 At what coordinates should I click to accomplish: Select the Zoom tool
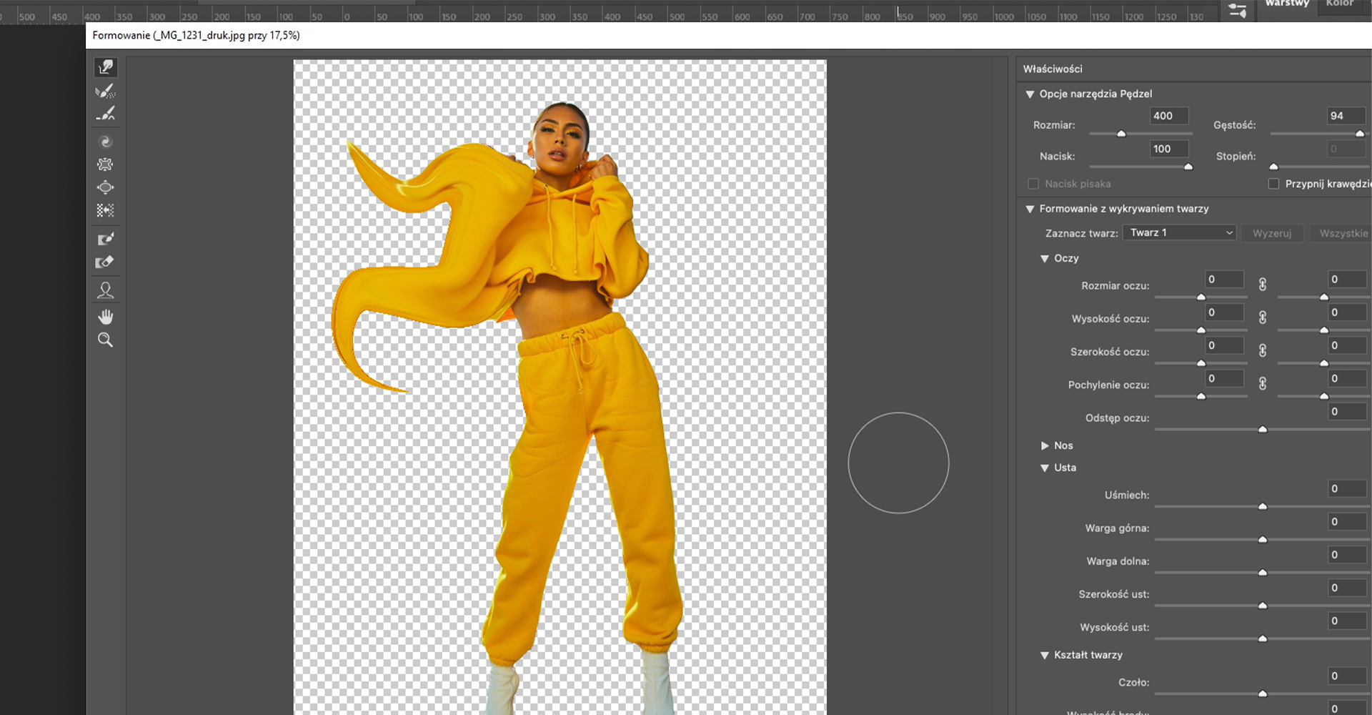click(106, 340)
